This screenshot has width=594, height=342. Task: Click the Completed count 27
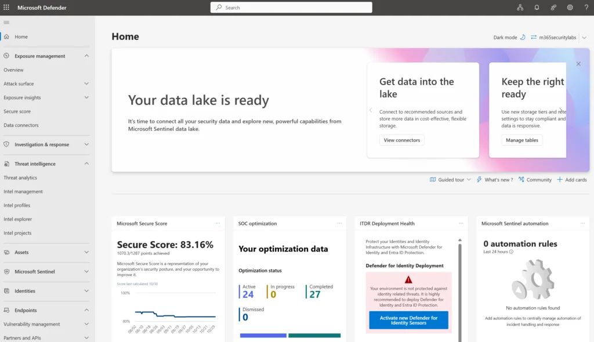tap(315, 294)
